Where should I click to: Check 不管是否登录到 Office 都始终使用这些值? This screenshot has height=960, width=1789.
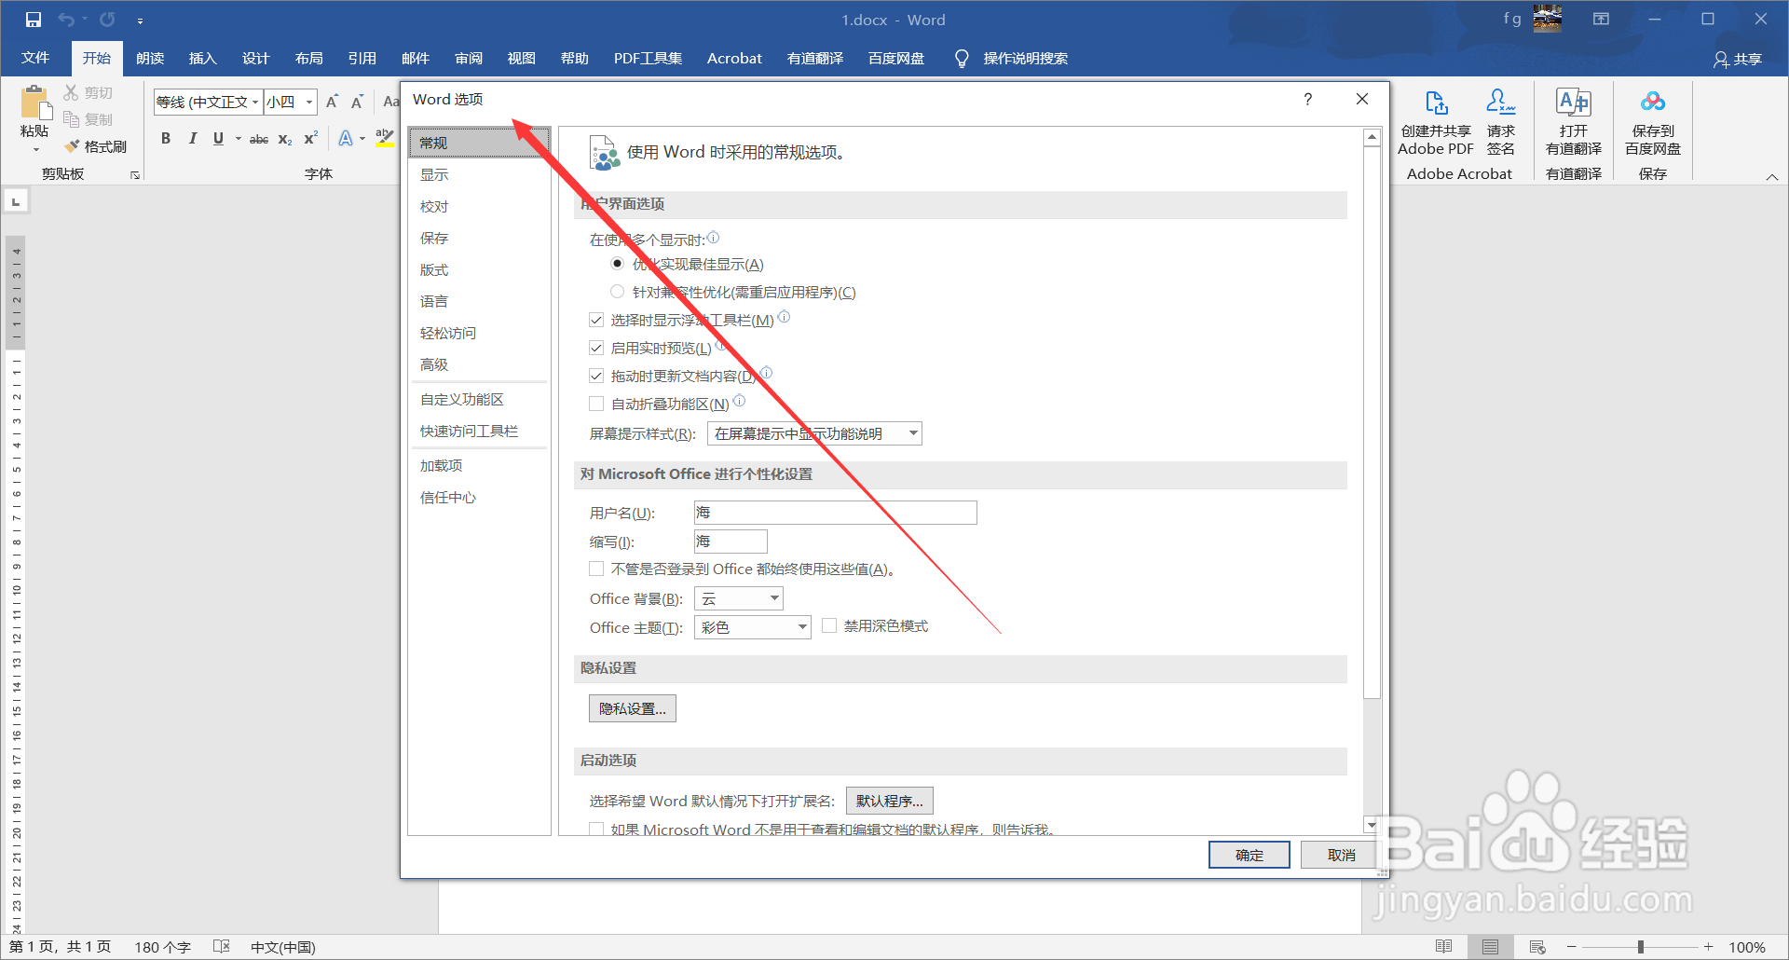coord(596,569)
